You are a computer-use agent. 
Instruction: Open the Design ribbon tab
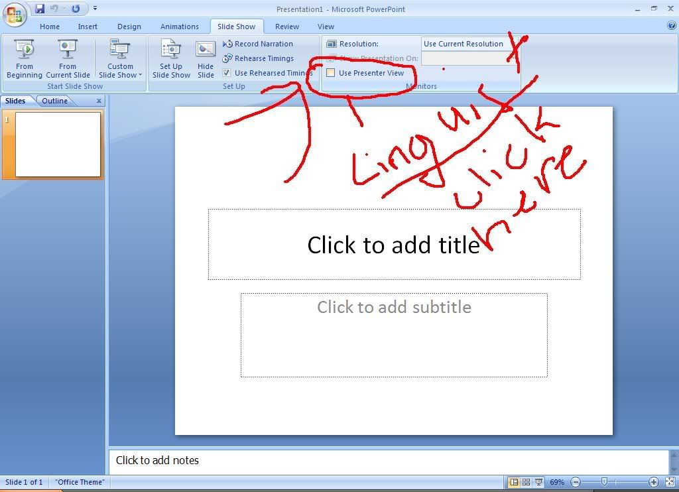tap(129, 27)
